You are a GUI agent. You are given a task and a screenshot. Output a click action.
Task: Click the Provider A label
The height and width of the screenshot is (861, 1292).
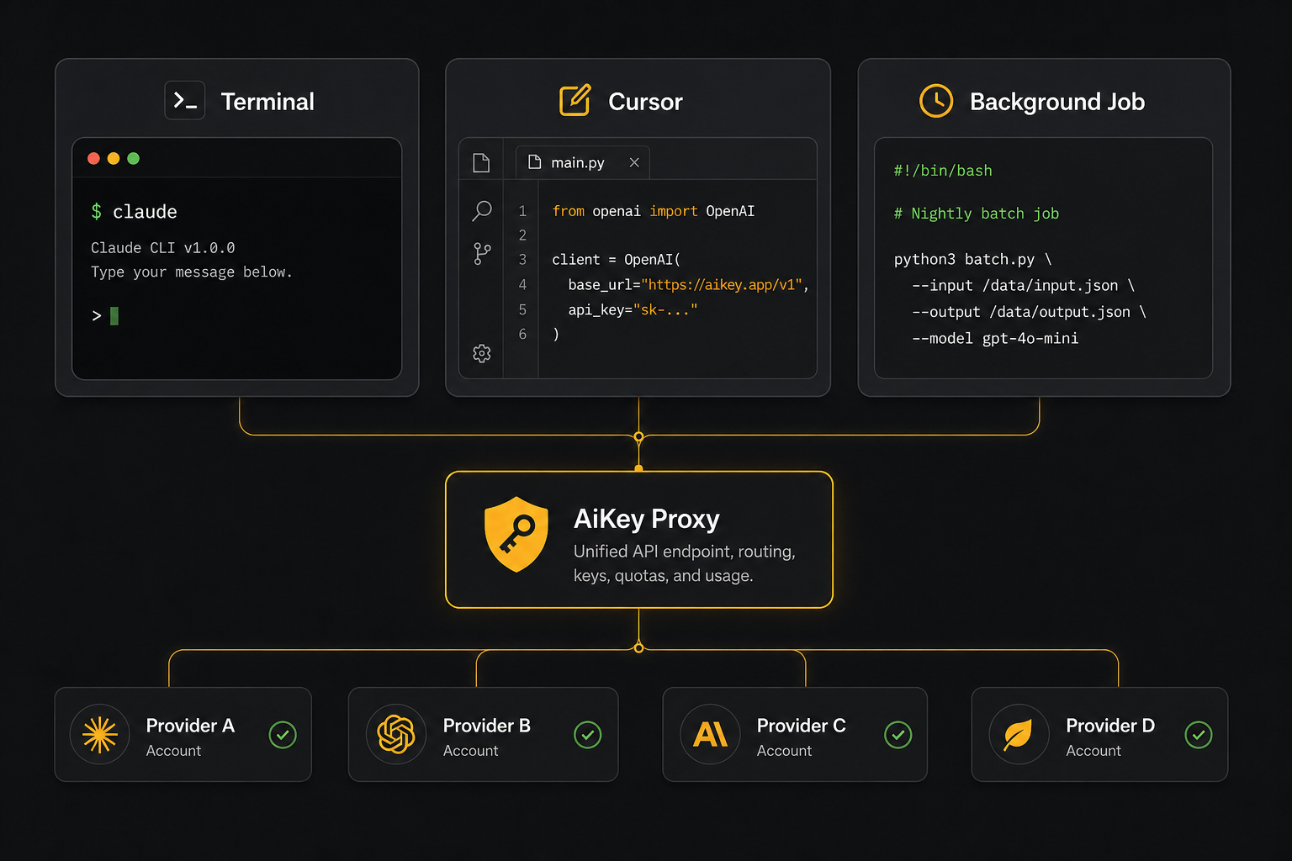click(x=190, y=726)
